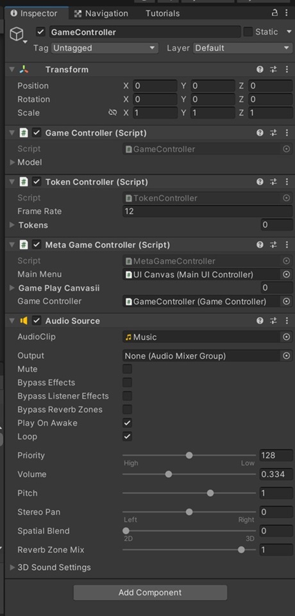Open Token Controller script context menu
This screenshot has width=295, height=616.
[x=287, y=182]
